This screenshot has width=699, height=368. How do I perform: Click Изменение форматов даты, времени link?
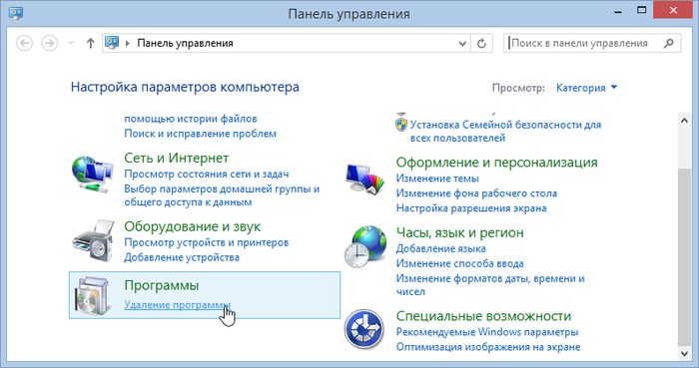click(490, 285)
